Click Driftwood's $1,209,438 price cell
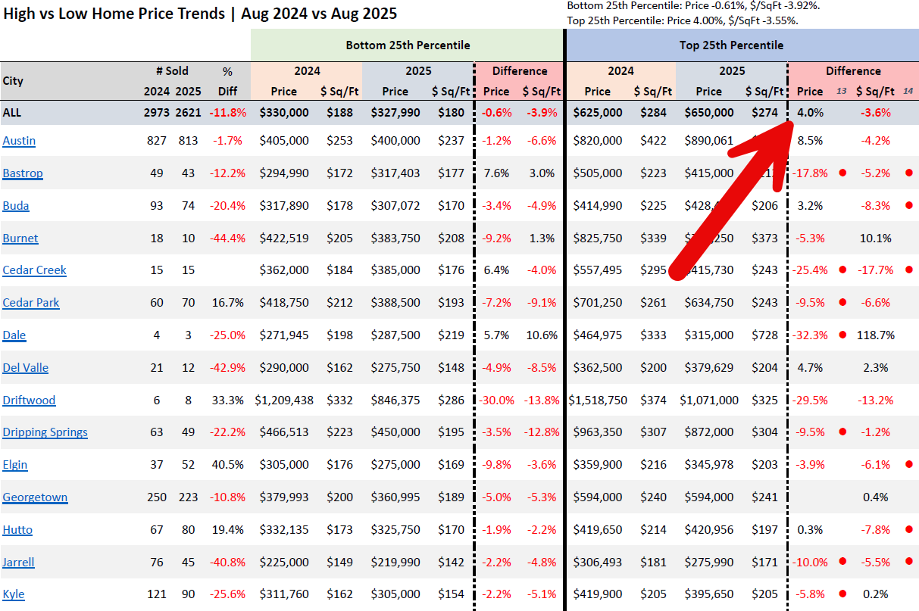Image resolution: width=919 pixels, height=611 pixels. pyautogui.click(x=284, y=401)
